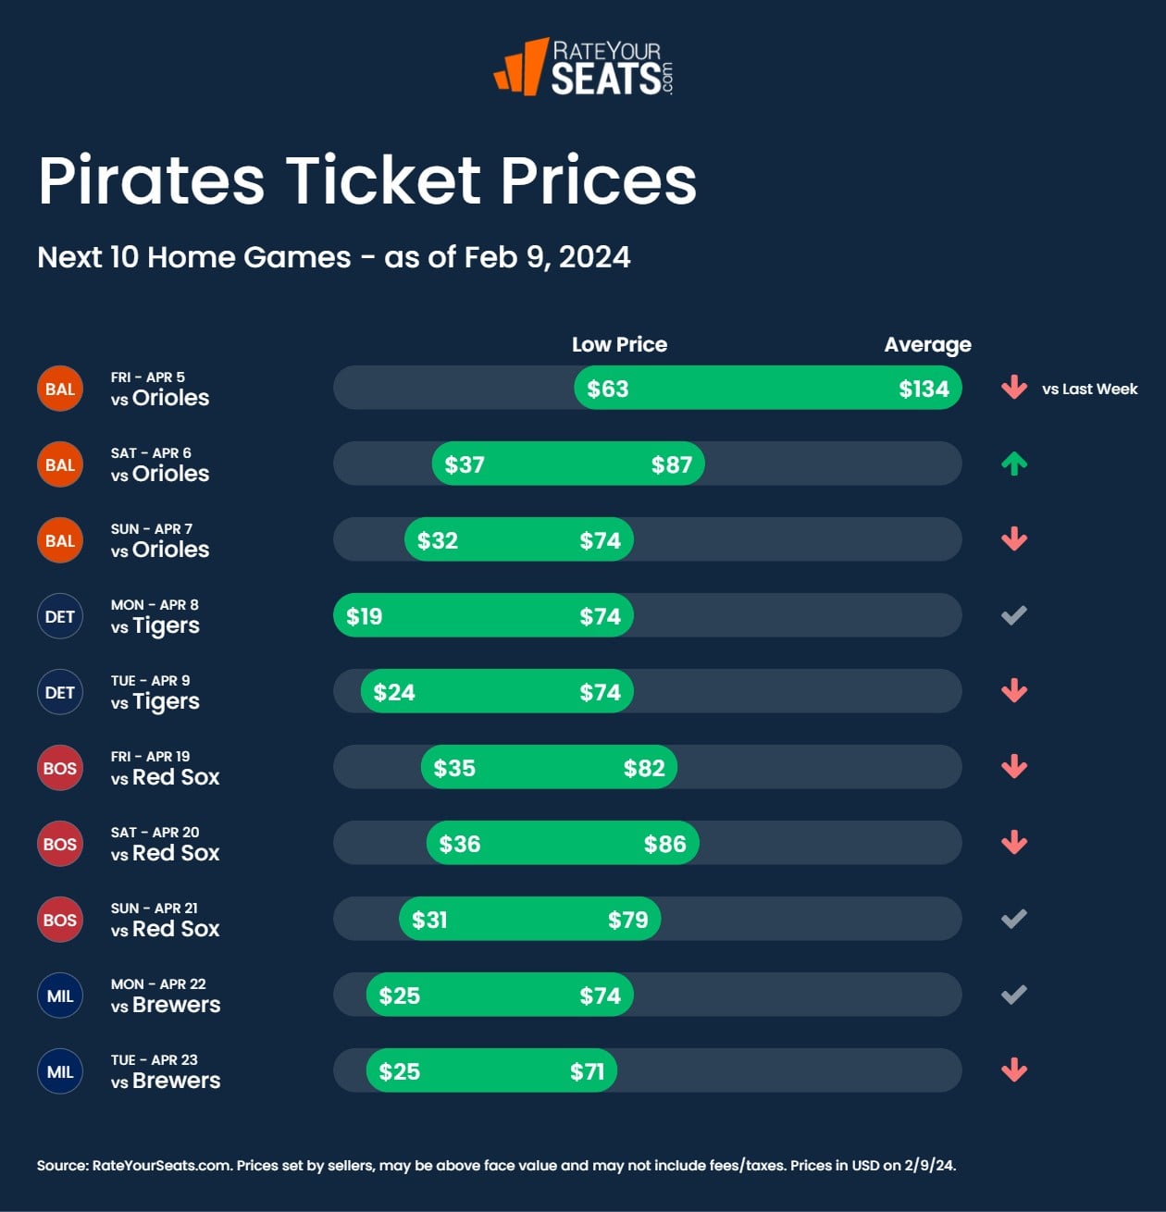
Task: Click the MIL badge for Tue Apr 23
Action: pos(60,1071)
